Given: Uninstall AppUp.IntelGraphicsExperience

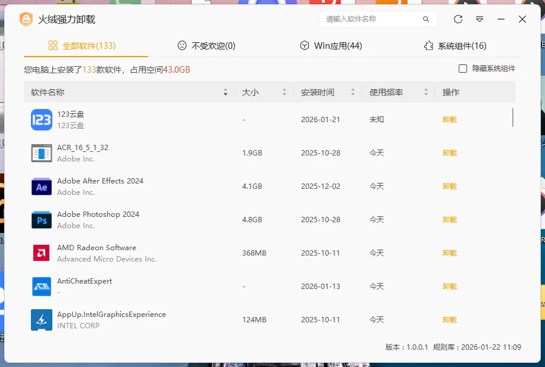Looking at the screenshot, I should click(x=449, y=320).
